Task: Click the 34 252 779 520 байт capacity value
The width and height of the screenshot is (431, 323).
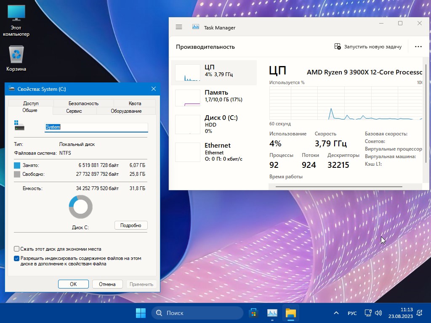Action: tap(97, 188)
